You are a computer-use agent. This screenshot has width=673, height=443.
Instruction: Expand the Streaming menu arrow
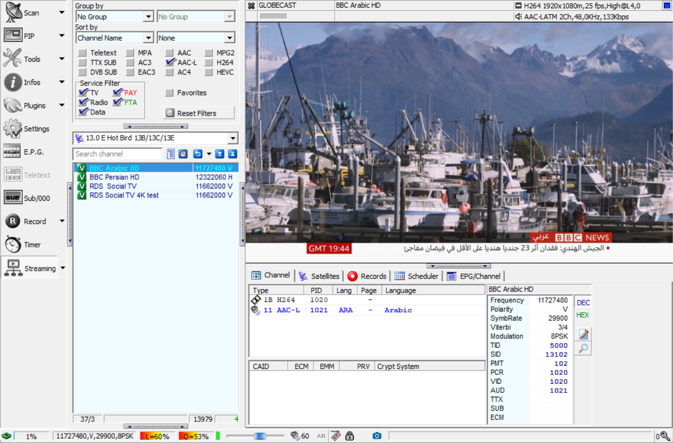[62, 268]
